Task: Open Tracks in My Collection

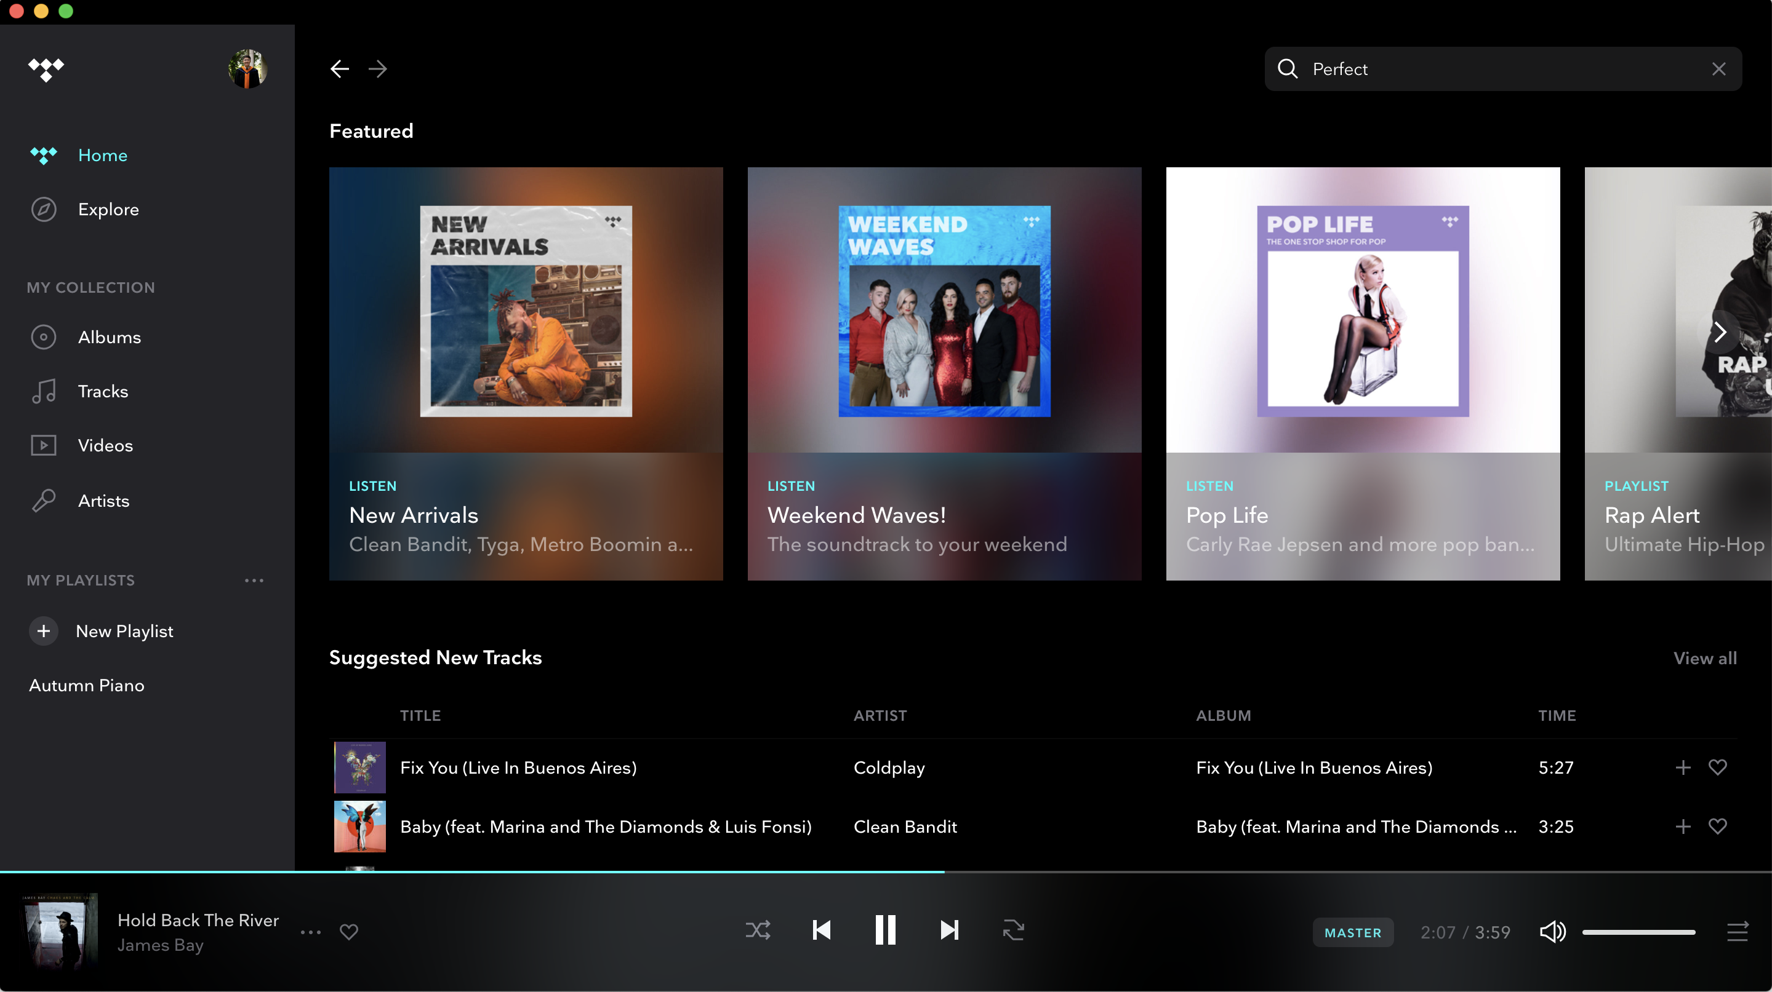Action: coord(103,392)
